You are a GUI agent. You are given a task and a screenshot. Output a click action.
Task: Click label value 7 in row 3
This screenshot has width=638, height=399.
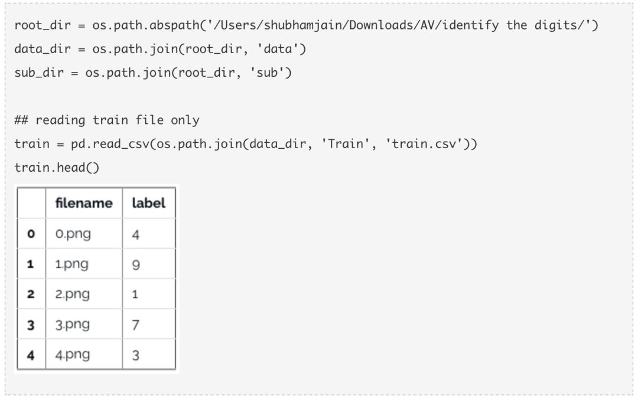(135, 325)
